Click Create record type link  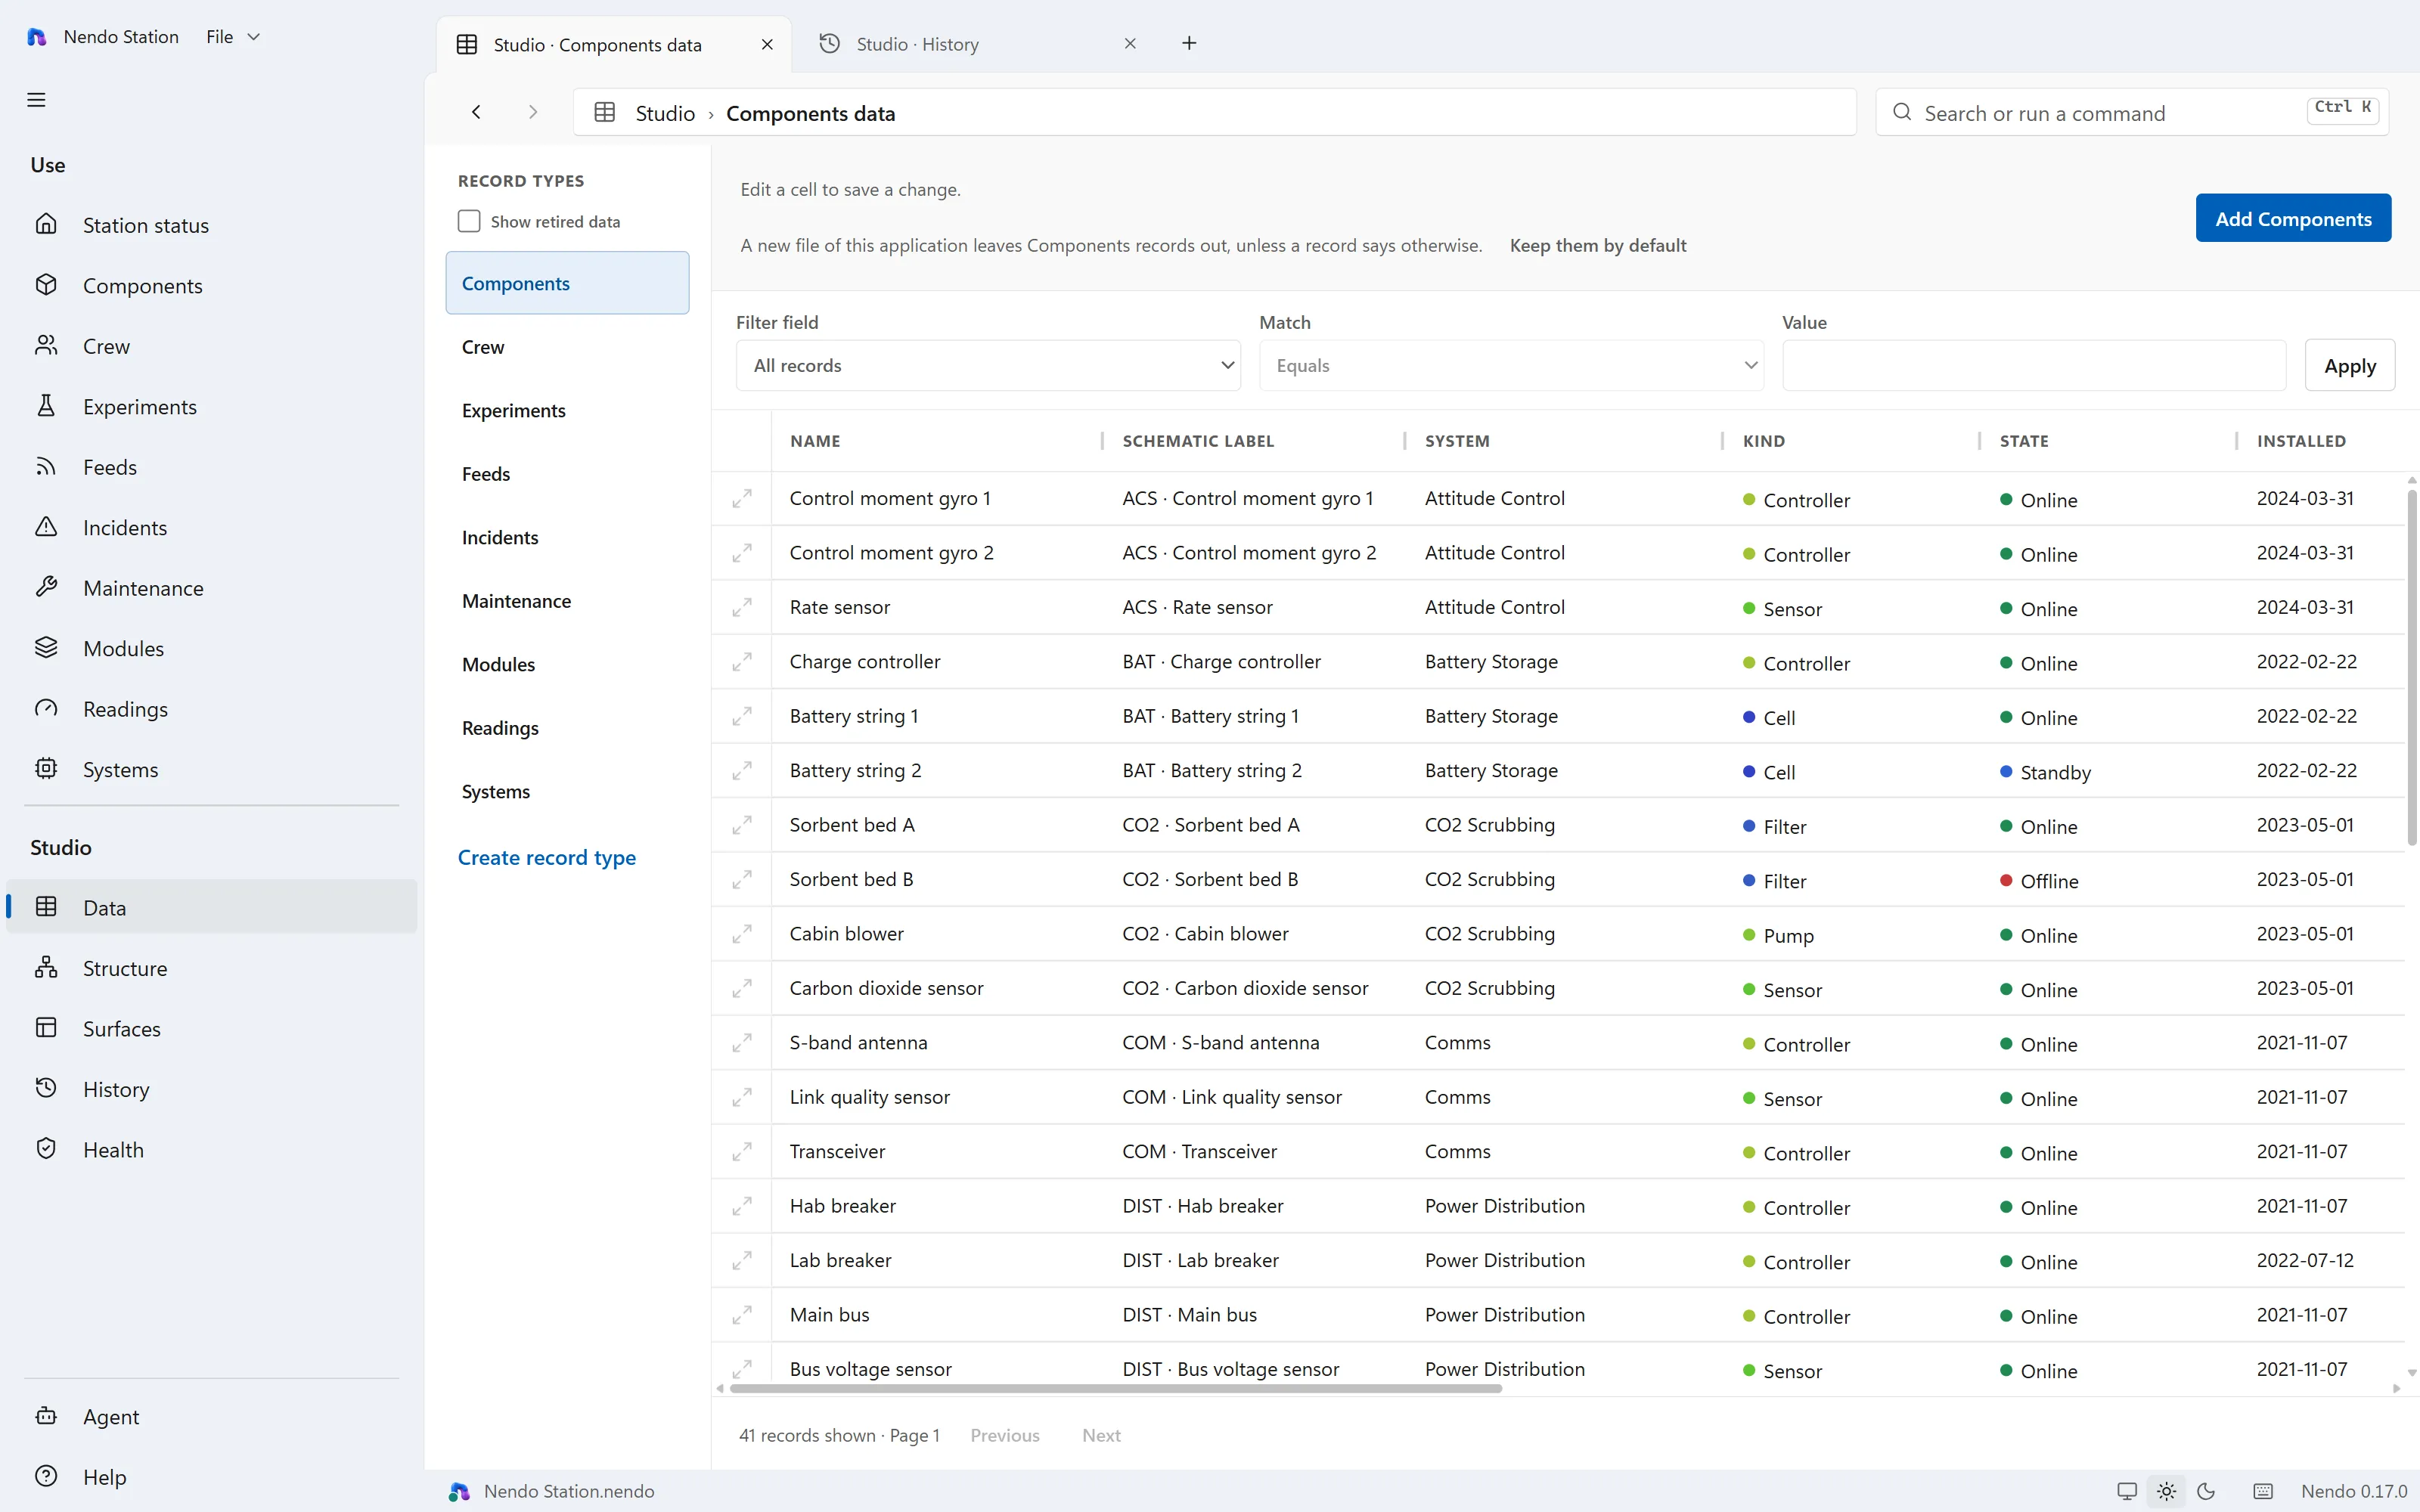(x=546, y=857)
